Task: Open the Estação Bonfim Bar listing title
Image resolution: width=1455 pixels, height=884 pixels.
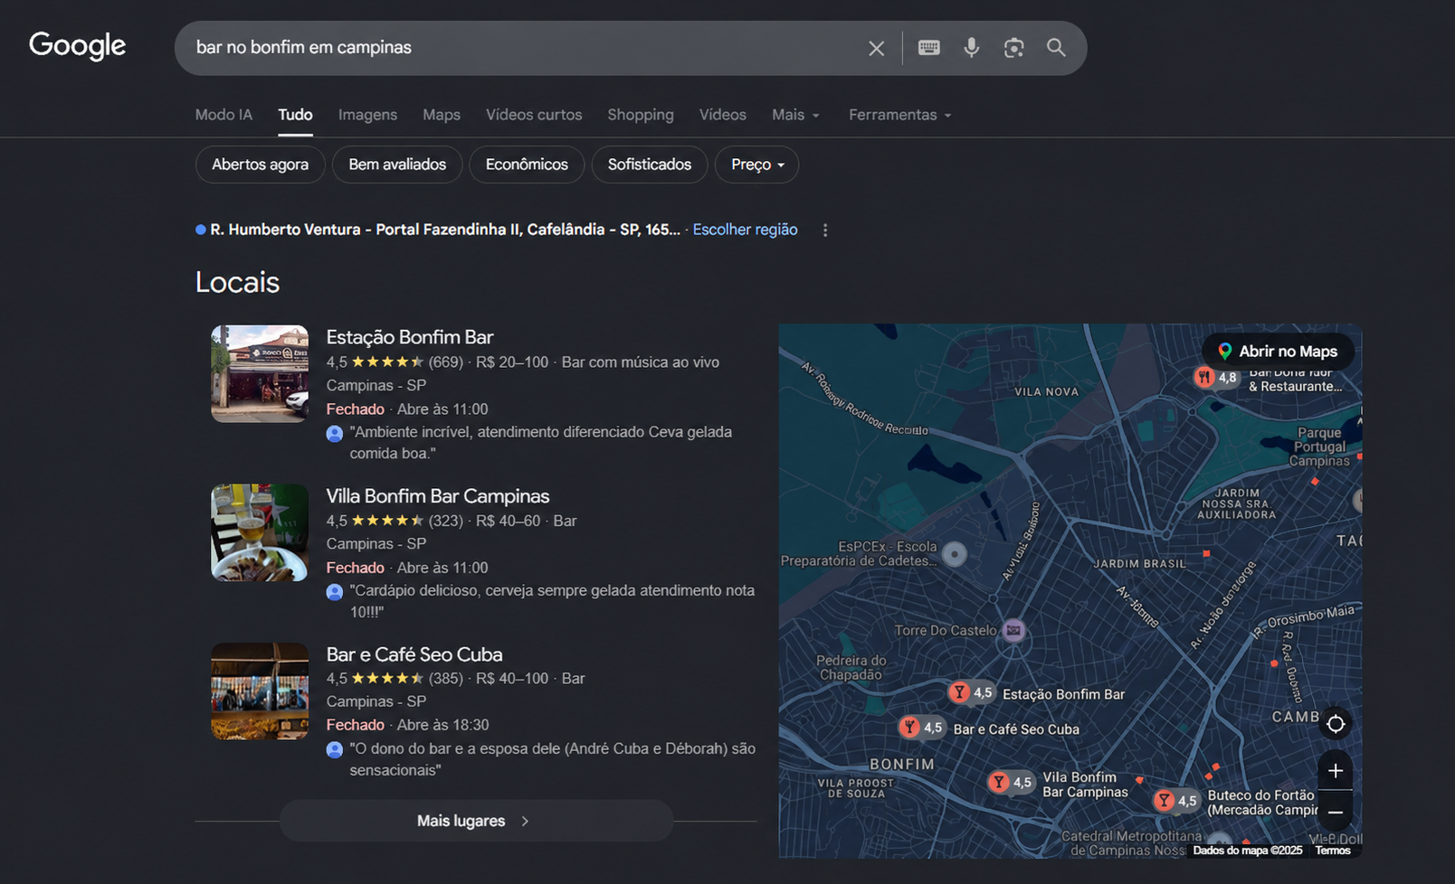Action: pyautogui.click(x=410, y=337)
